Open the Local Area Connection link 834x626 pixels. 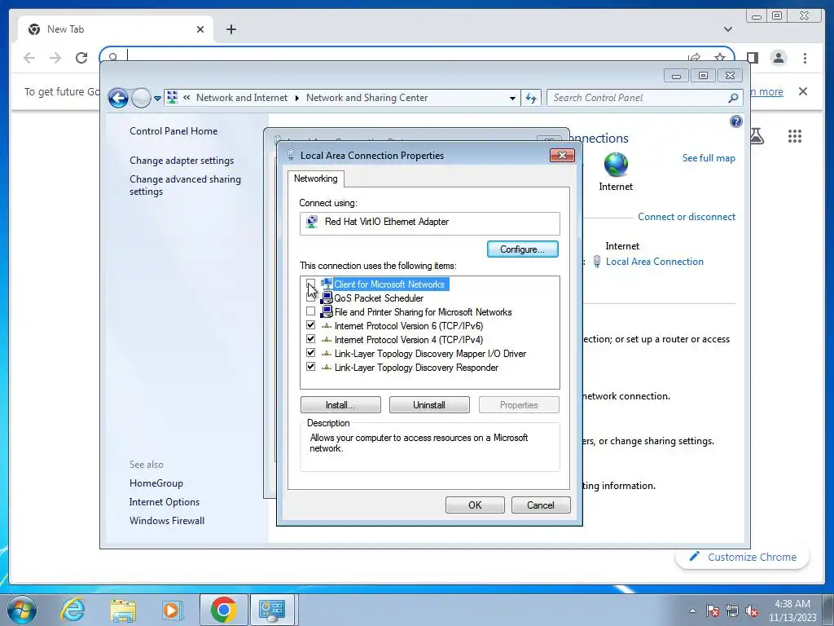(x=654, y=262)
